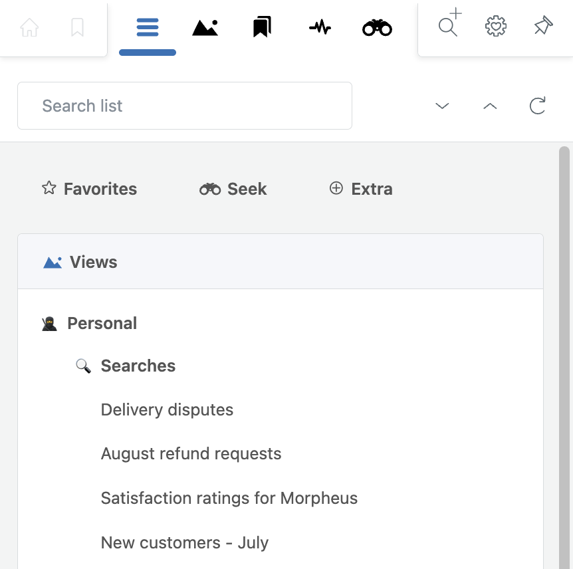Jump to Favorites section

click(89, 189)
